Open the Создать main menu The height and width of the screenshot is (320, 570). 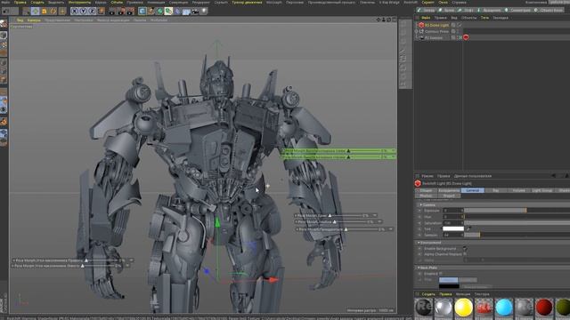37,2
